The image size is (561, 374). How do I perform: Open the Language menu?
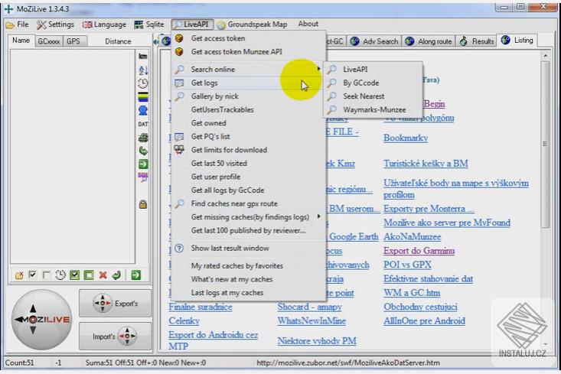pyautogui.click(x=104, y=24)
